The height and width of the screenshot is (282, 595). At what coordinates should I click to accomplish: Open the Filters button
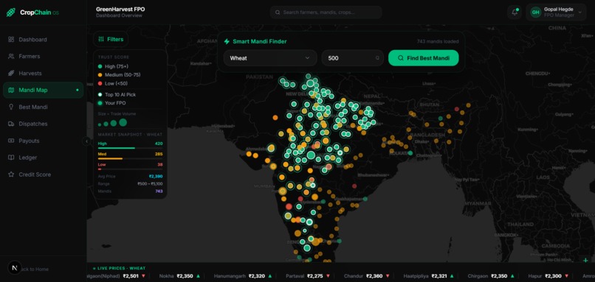pos(111,39)
